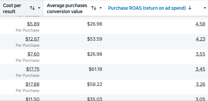208x101 pixels.
Task: Click the $17.88 cost per result value
Action: point(33,84)
